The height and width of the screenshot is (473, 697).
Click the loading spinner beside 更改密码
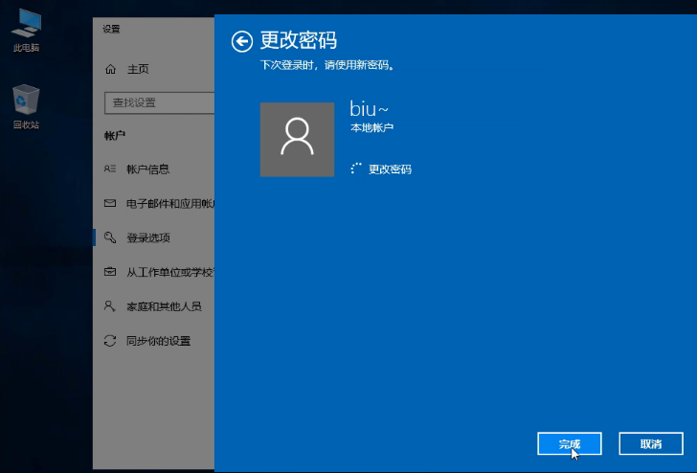pos(357,169)
